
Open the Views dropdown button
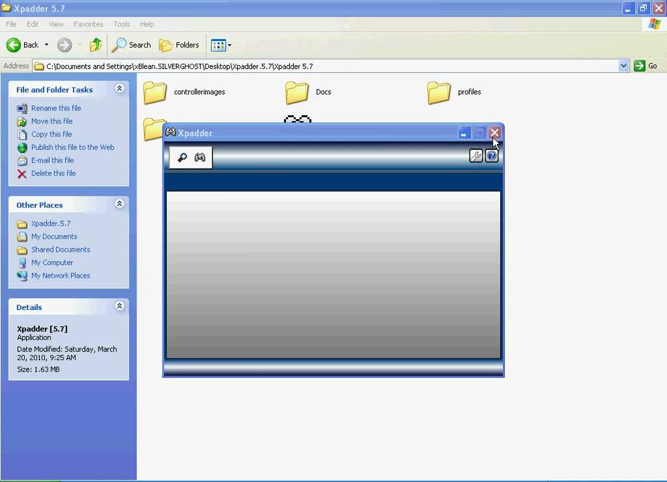coord(221,45)
